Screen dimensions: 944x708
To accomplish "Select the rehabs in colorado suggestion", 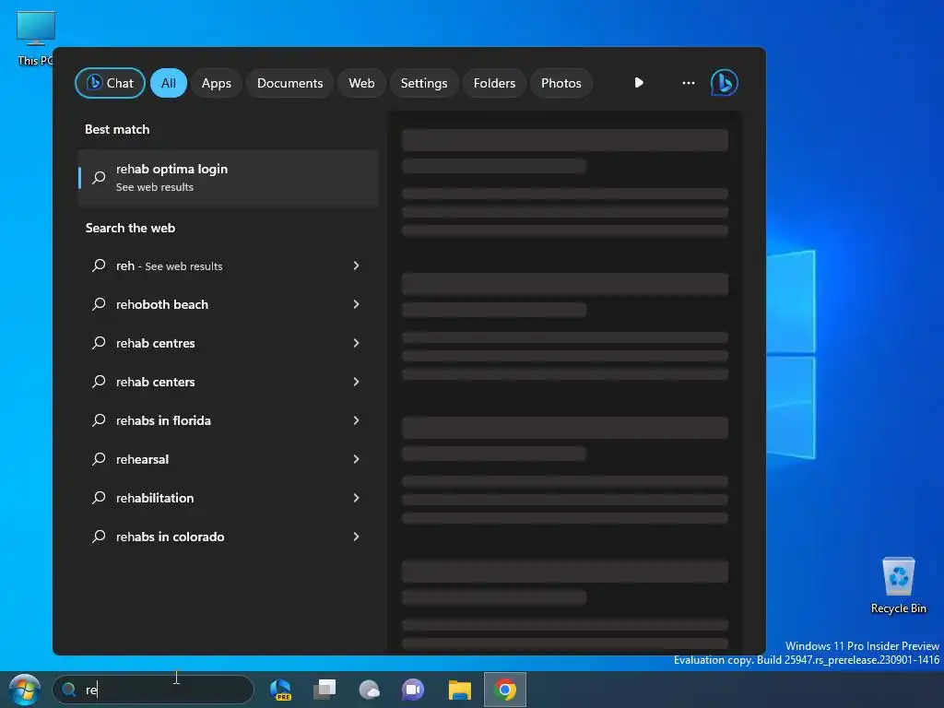I will pyautogui.click(x=229, y=537).
